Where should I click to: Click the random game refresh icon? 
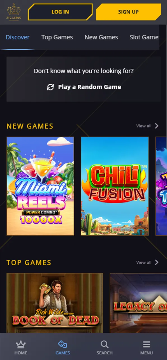click(x=50, y=87)
